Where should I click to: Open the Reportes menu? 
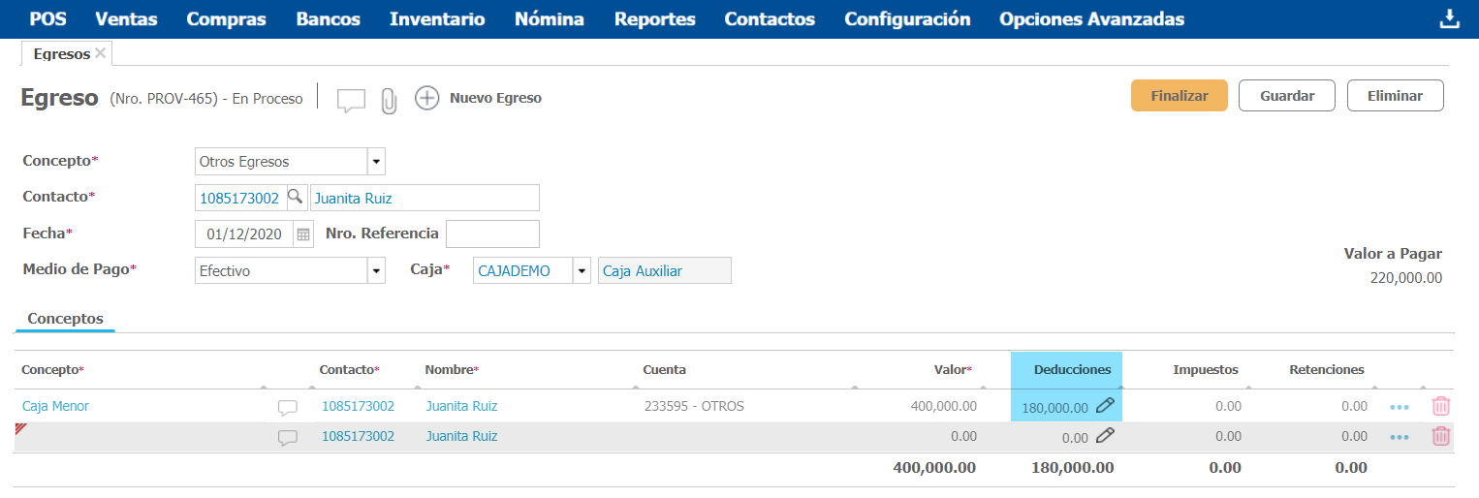[x=654, y=19]
